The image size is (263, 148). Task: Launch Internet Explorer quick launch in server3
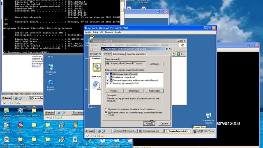click(99, 131)
